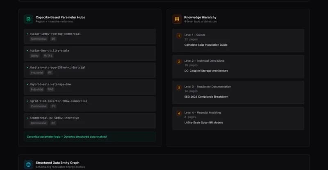The height and width of the screenshot is (170, 328).
Task: Click the UAE tag under hybrid-solar-storage
Action: 51,89
